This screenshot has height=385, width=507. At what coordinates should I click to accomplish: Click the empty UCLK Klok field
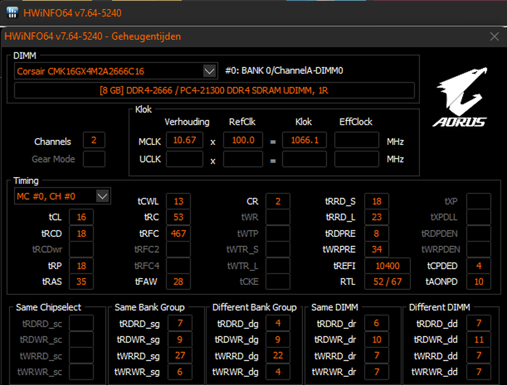click(304, 159)
